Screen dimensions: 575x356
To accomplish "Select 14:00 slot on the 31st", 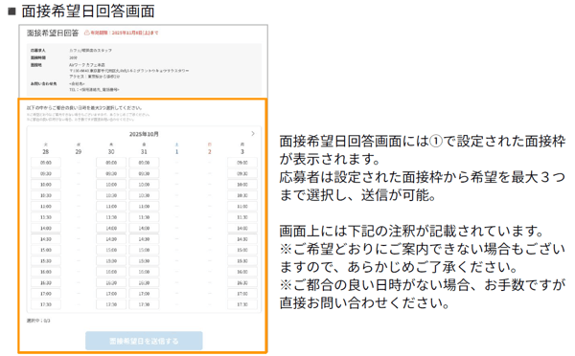I will (x=144, y=228).
